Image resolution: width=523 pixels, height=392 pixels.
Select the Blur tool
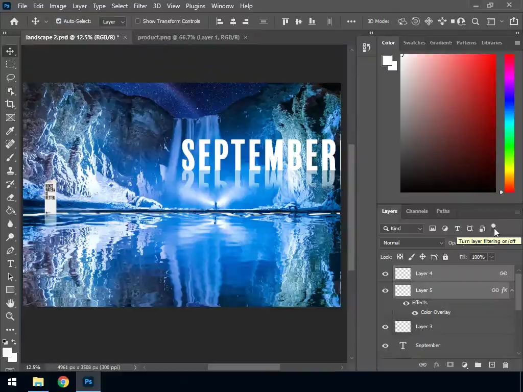(10, 224)
